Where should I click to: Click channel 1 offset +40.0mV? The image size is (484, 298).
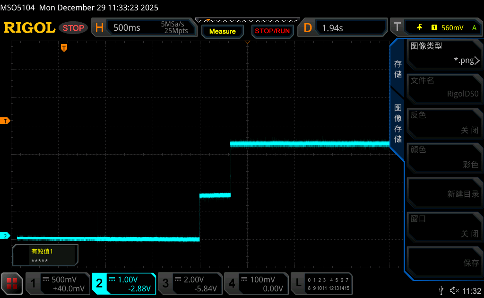click(x=69, y=289)
